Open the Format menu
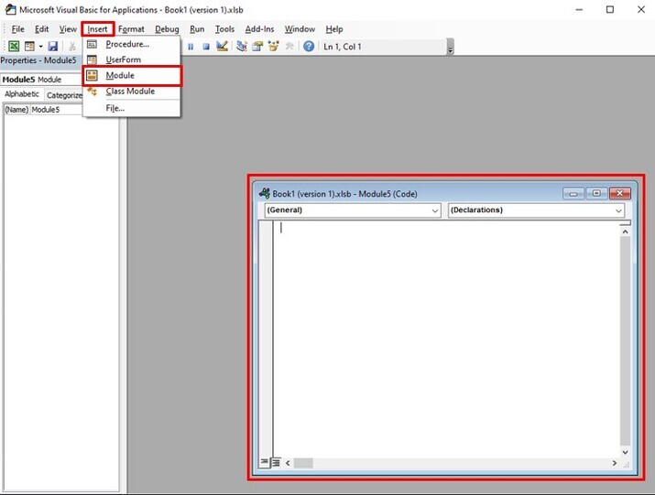This screenshot has width=655, height=495. pyautogui.click(x=131, y=29)
